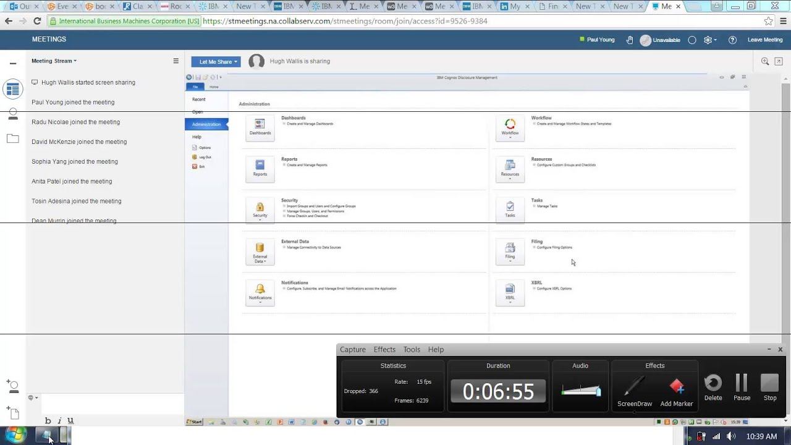
Task: Select Administration in the File sidebar
Action: (x=206, y=124)
